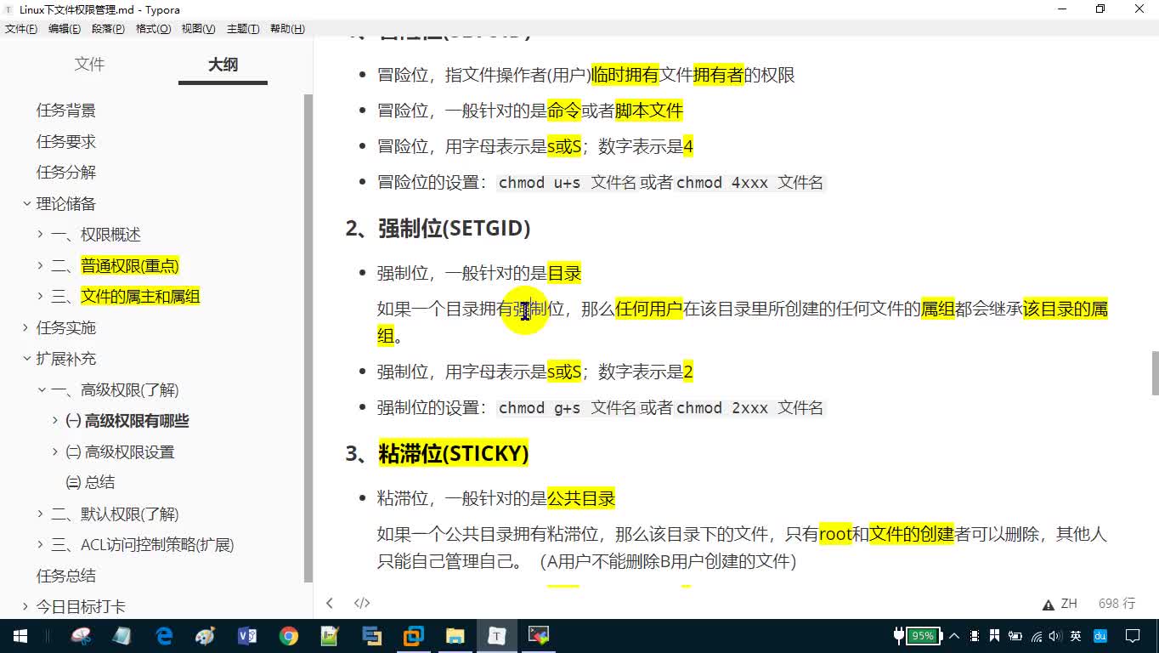Screen dimensions: 1159x653
Task: Click inline code chmod 4xxx 文件名
Action: [x=751, y=183]
